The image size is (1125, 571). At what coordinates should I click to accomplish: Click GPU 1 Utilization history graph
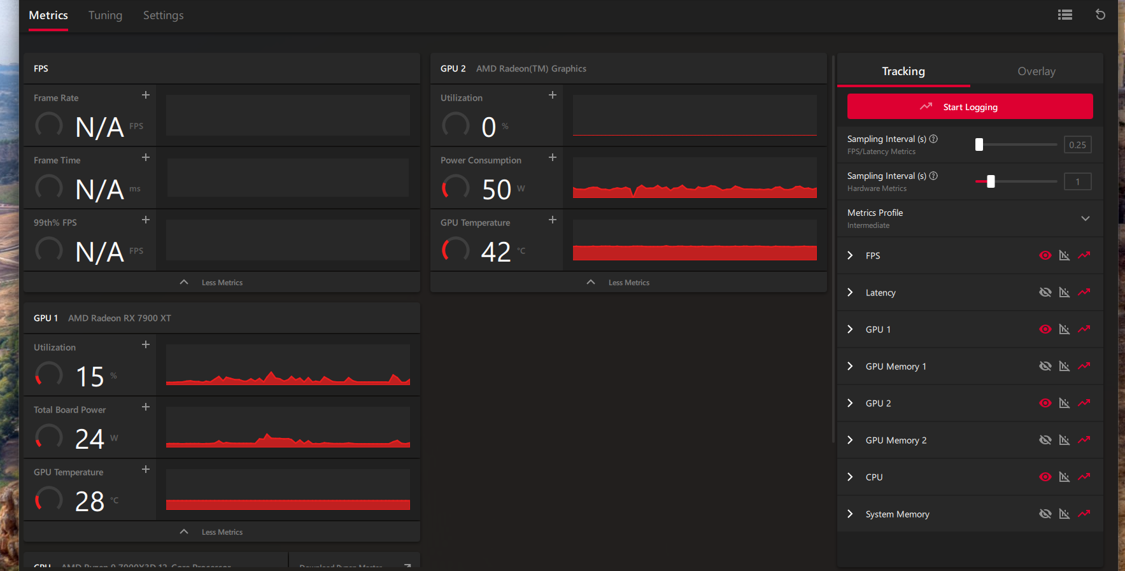pos(288,365)
